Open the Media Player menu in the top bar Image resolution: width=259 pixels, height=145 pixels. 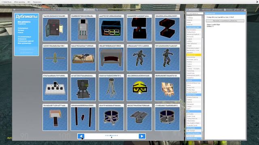click(7, 2)
